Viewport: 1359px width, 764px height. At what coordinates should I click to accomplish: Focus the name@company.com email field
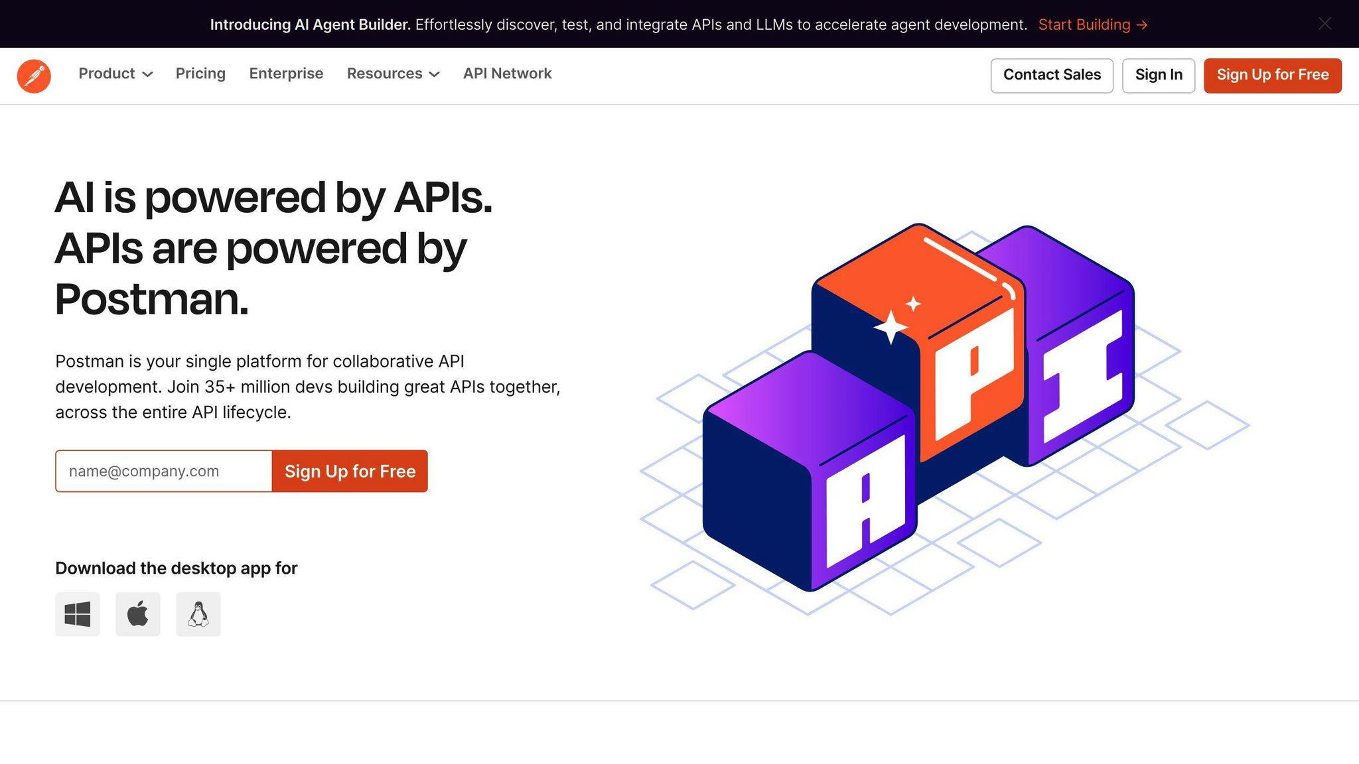tap(164, 472)
